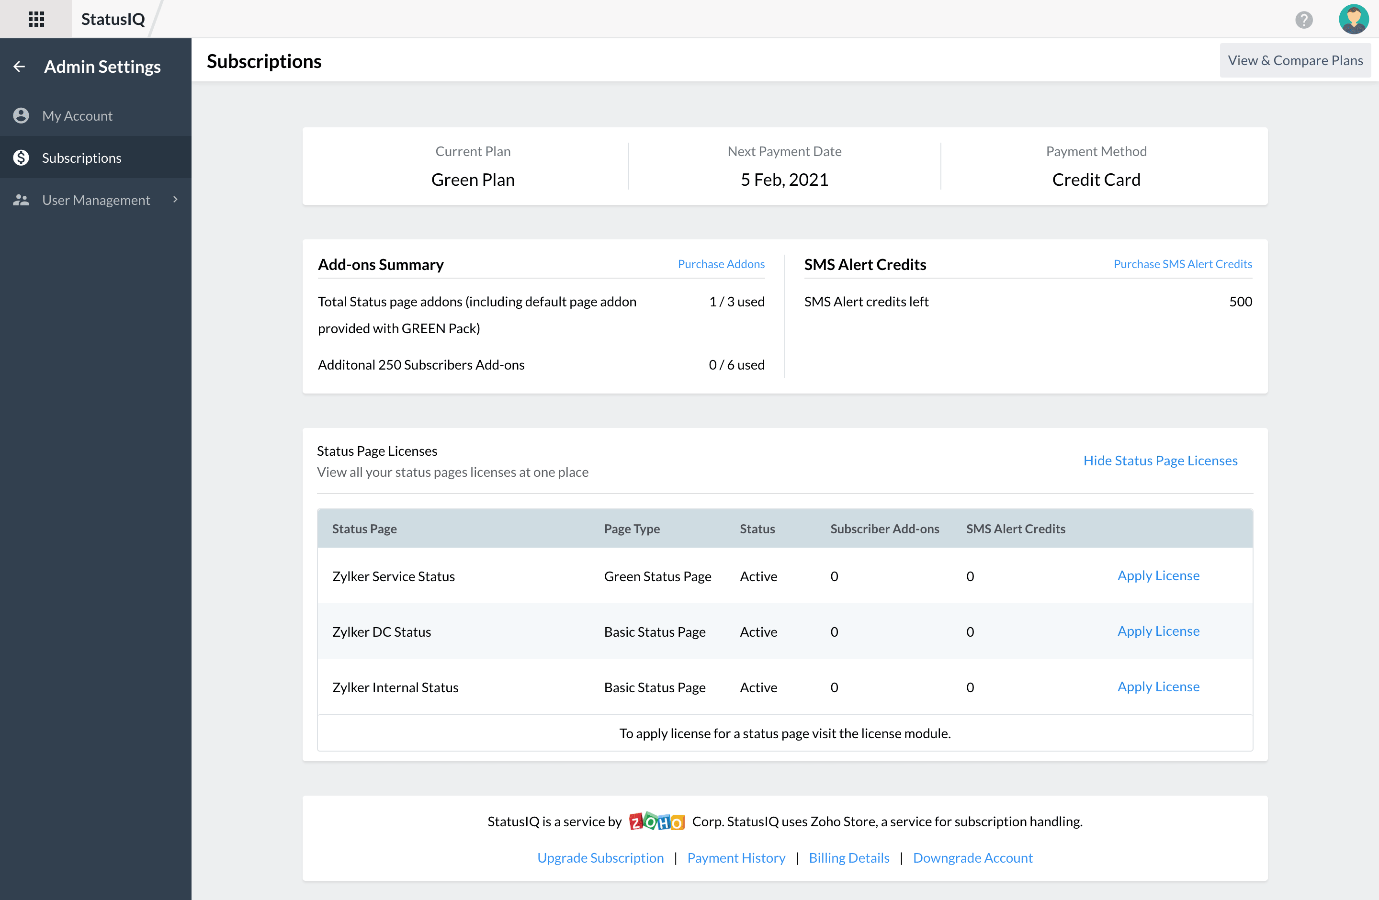The width and height of the screenshot is (1379, 900).
Task: Hide Status Page Licenses section
Action: pyautogui.click(x=1161, y=460)
